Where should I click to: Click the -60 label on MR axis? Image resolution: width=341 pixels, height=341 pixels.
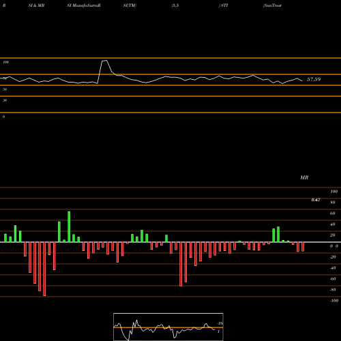[333, 279]
